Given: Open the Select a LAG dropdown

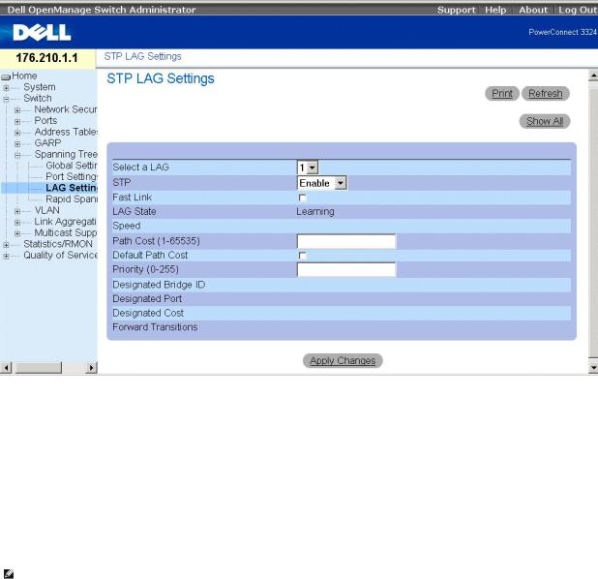Looking at the screenshot, I should (x=308, y=168).
